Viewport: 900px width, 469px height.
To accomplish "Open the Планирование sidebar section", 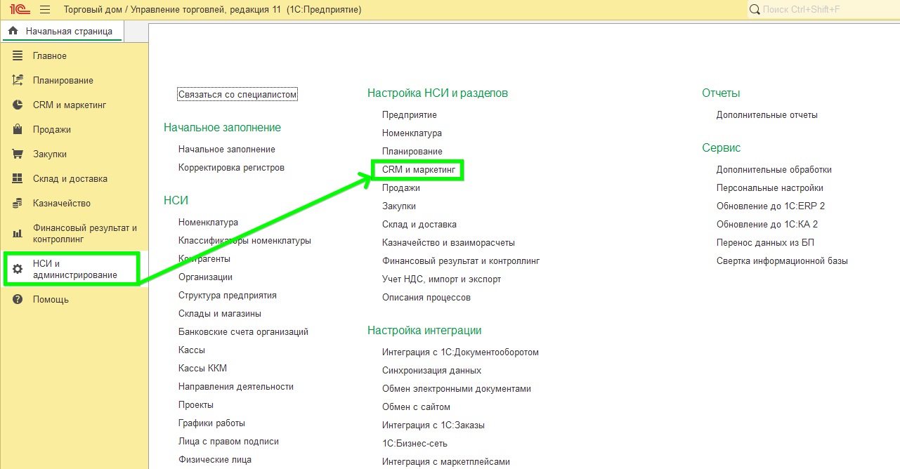I will click(x=63, y=81).
